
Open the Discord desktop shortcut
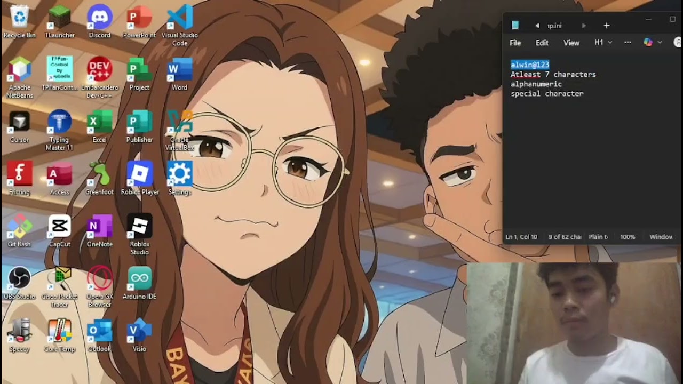tap(99, 22)
